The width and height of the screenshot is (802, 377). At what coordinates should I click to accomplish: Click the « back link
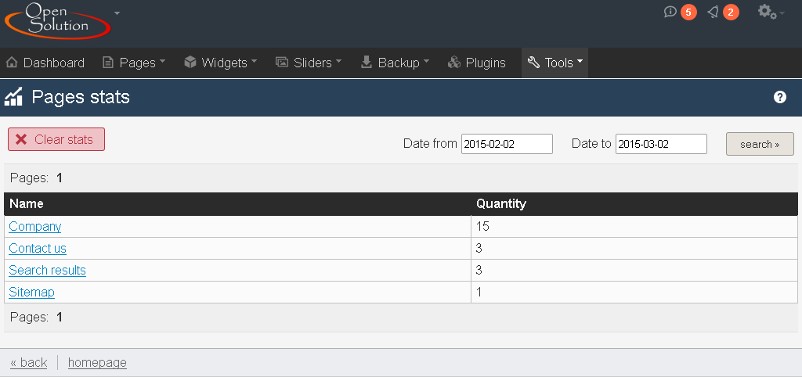(x=29, y=363)
